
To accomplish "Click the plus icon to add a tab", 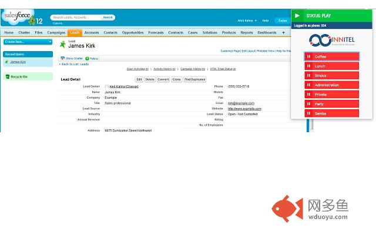I will click(283, 32).
